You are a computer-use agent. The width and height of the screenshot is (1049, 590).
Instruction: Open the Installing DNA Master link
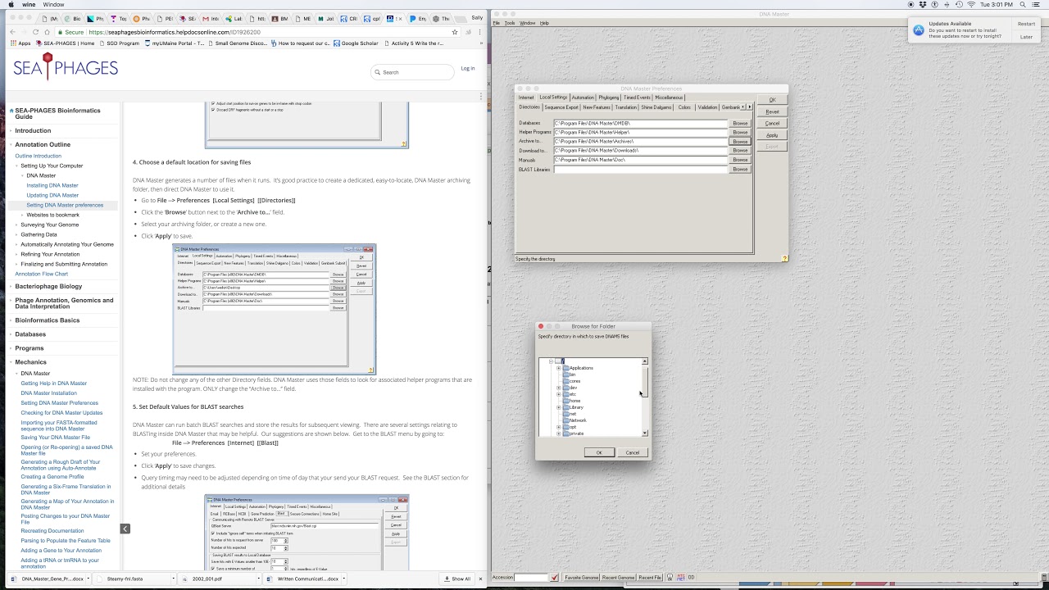point(52,185)
